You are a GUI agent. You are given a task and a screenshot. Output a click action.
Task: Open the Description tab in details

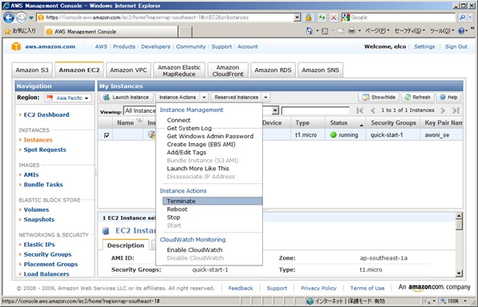tap(126, 245)
